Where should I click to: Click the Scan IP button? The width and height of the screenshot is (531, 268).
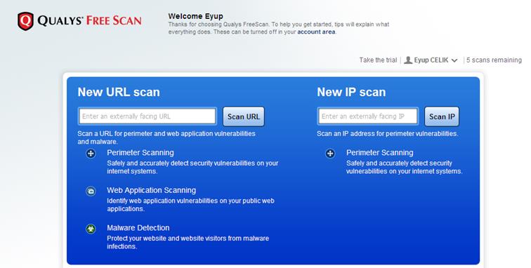[x=442, y=116]
